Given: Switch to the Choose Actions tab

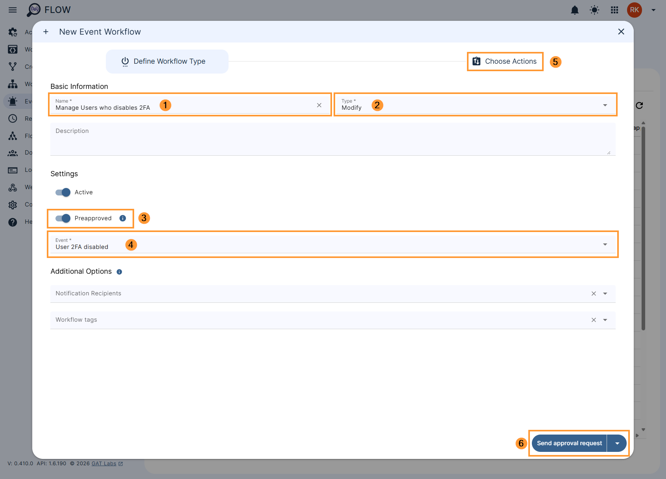Looking at the screenshot, I should [x=505, y=61].
